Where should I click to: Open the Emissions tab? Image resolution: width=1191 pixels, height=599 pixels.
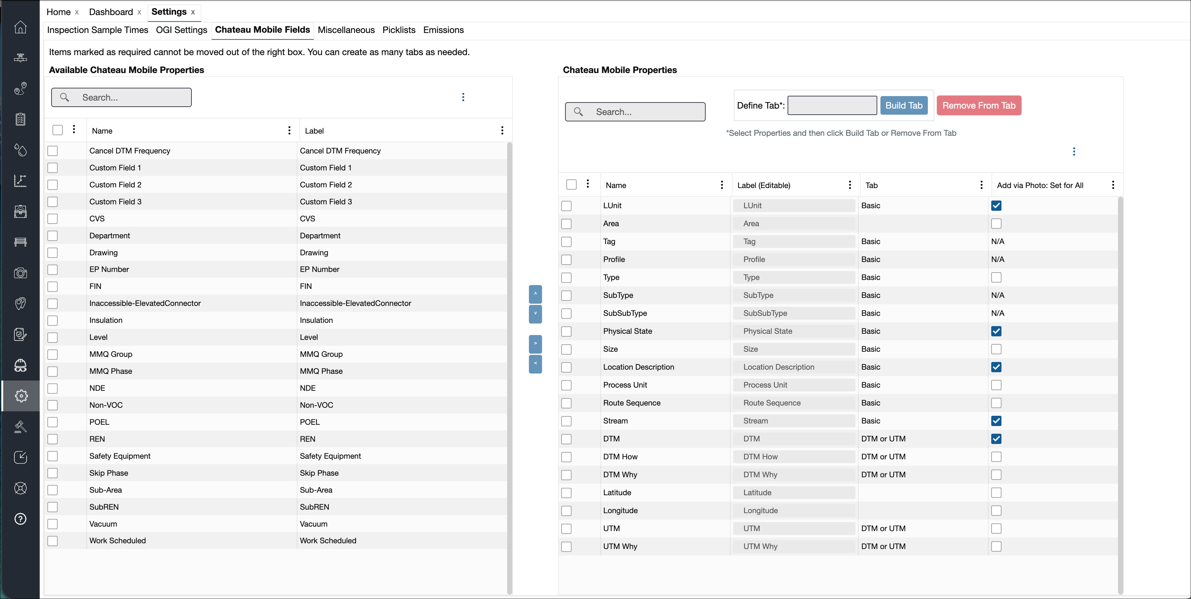point(443,30)
